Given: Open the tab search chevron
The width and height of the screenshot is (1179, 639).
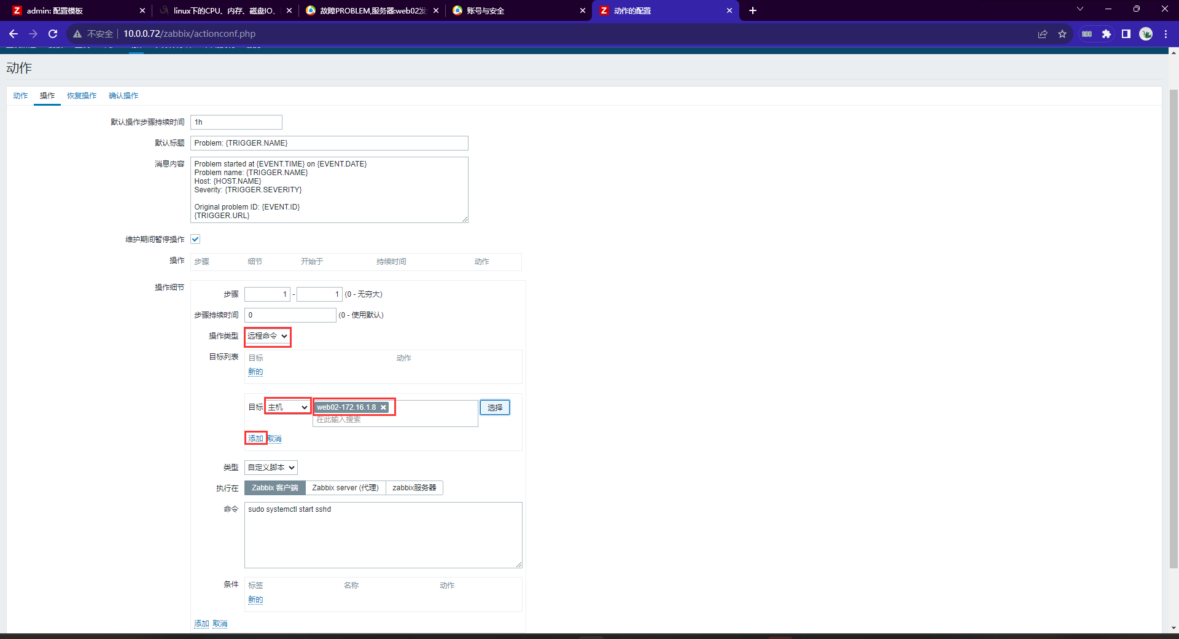Looking at the screenshot, I should point(1080,9).
